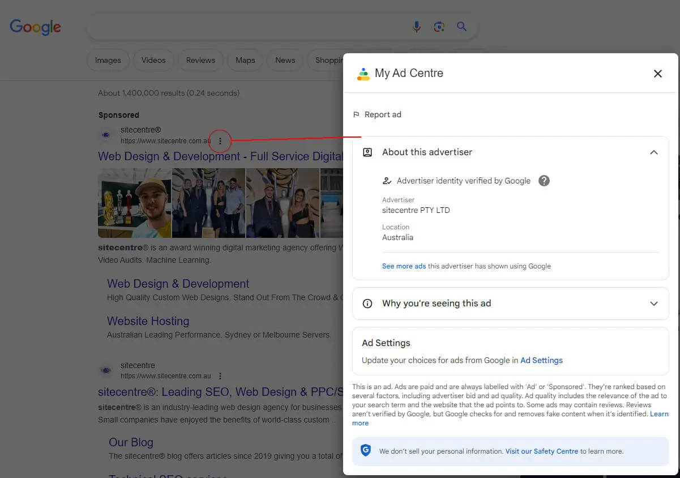
Task: Click the Google shield privacy icon
Action: [366, 451]
